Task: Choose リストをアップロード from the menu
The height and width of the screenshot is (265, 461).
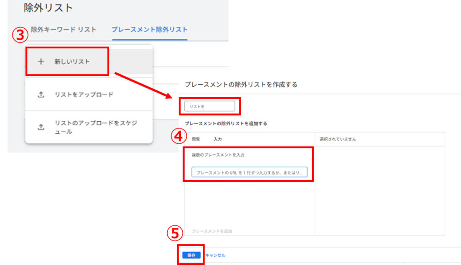Action: 84,94
